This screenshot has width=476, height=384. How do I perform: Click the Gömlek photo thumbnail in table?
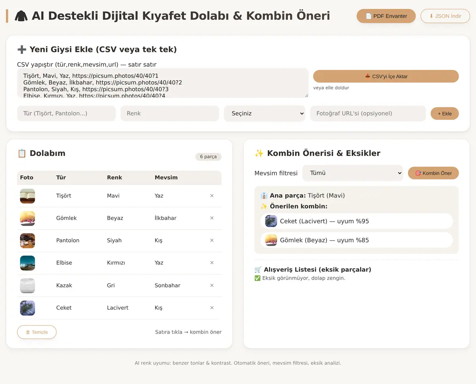pyautogui.click(x=27, y=218)
